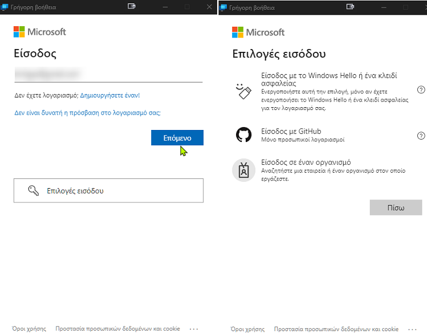Click Microsoft logo in right window
Viewport: 427px width, 334px height.
[x=258, y=32]
